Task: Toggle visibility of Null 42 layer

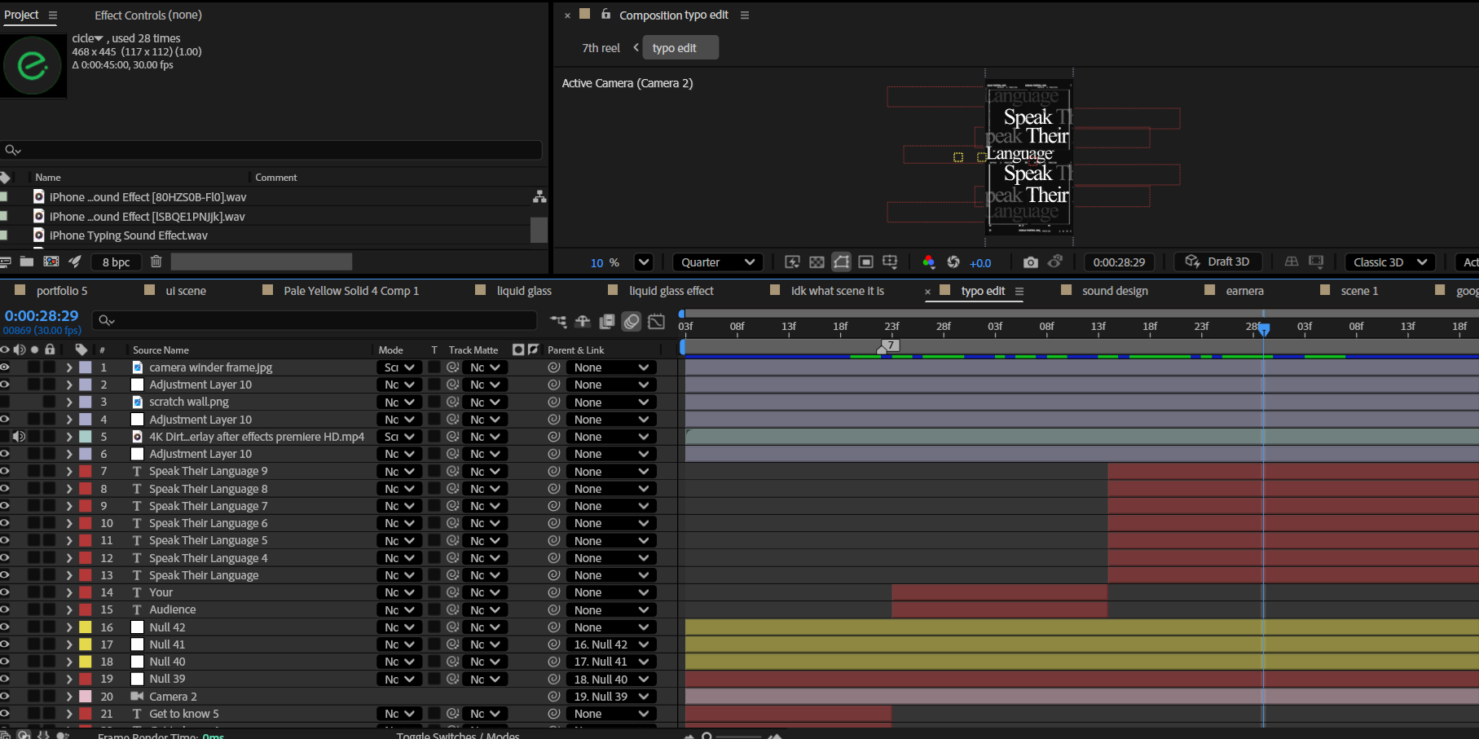Action: (5, 627)
